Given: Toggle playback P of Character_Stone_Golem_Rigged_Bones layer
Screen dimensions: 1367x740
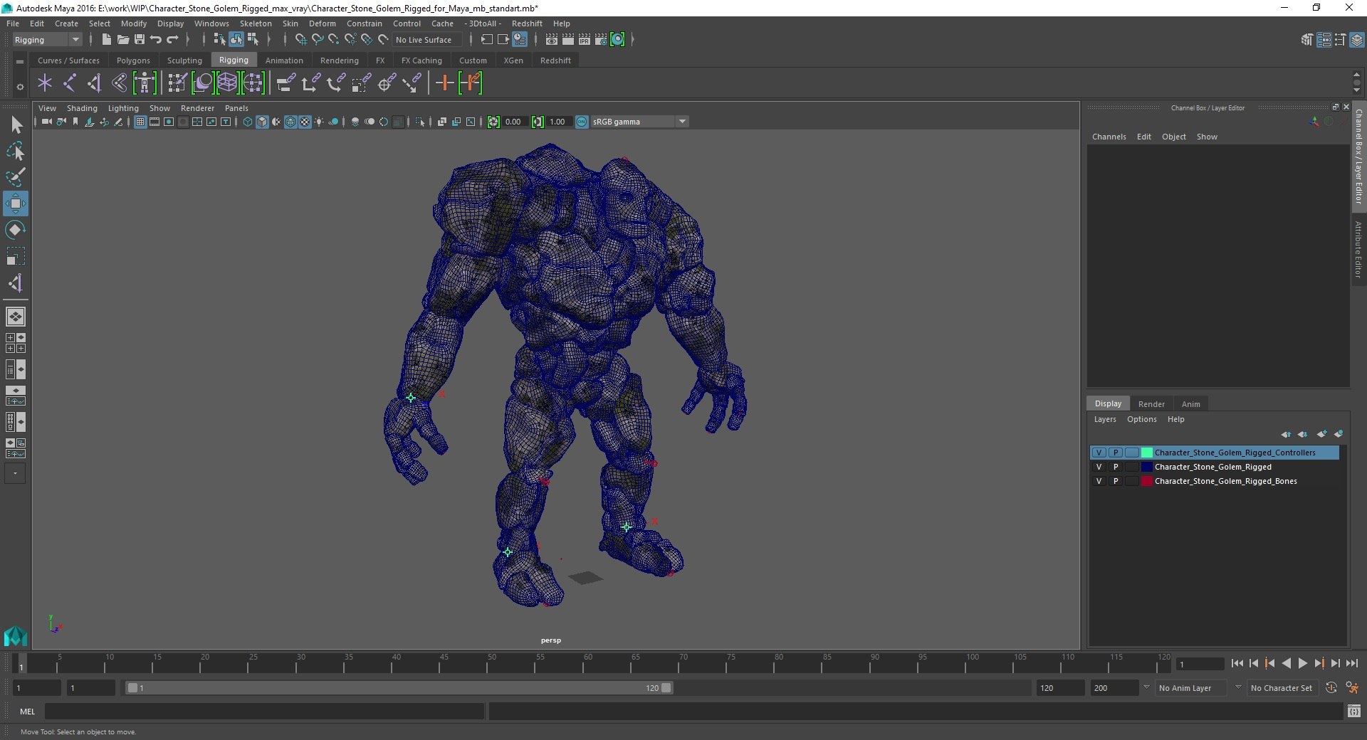Looking at the screenshot, I should (1116, 481).
